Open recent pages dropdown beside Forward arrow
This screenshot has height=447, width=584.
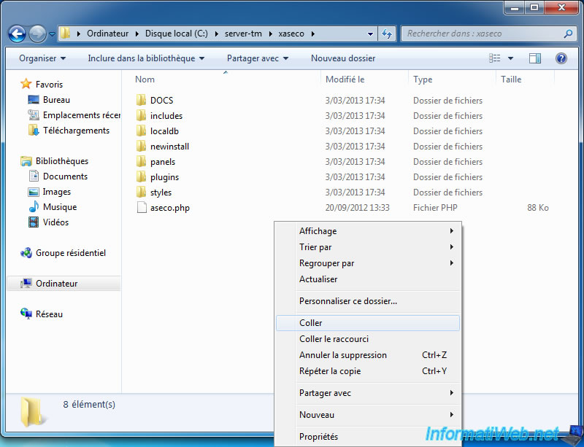52,34
